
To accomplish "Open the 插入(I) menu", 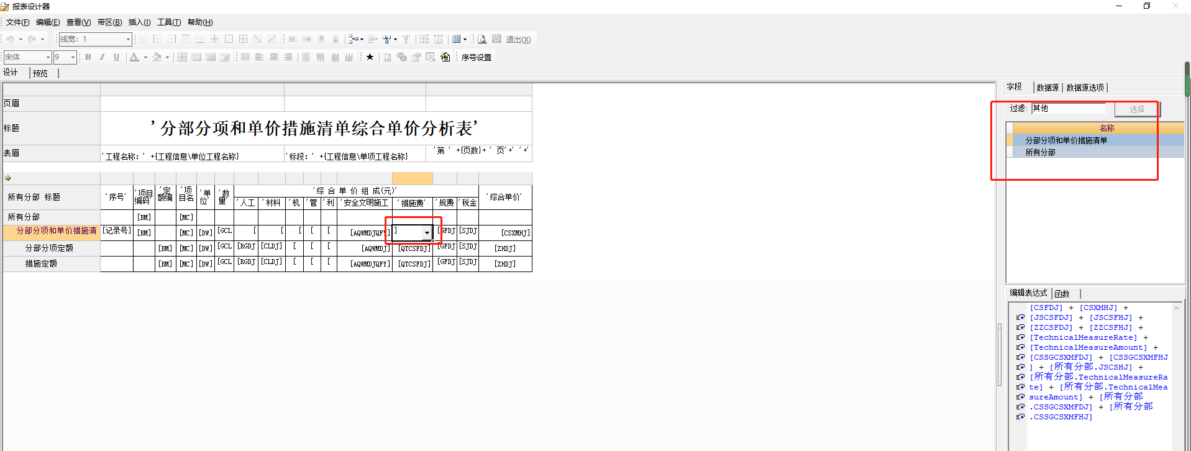I will point(139,22).
